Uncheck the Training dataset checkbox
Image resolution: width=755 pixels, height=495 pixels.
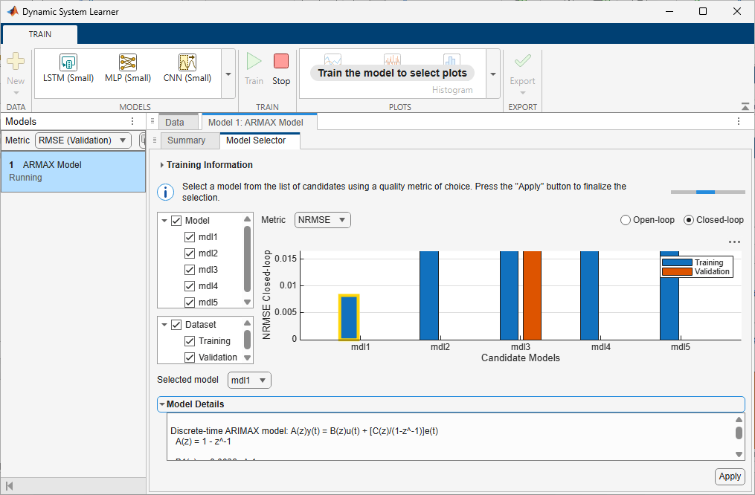tap(190, 341)
